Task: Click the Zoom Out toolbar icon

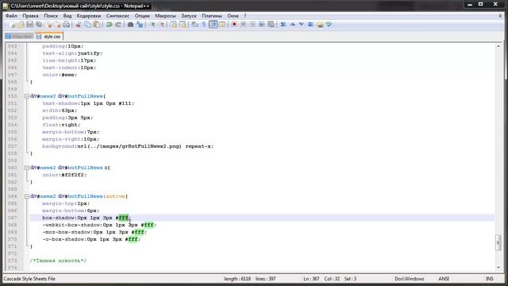Action: point(161,25)
